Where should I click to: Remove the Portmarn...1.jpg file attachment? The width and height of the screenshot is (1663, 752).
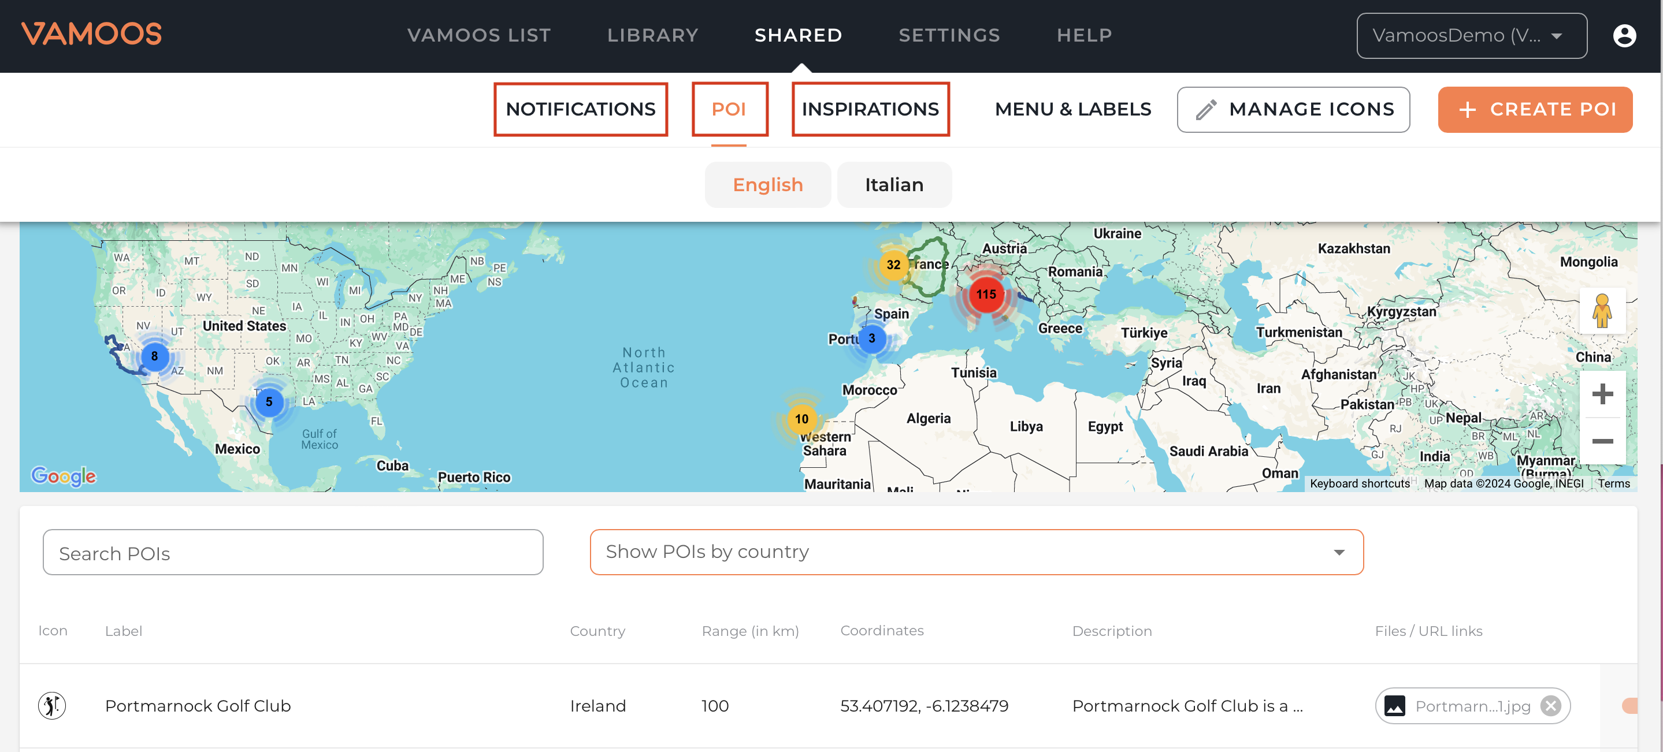(1550, 706)
